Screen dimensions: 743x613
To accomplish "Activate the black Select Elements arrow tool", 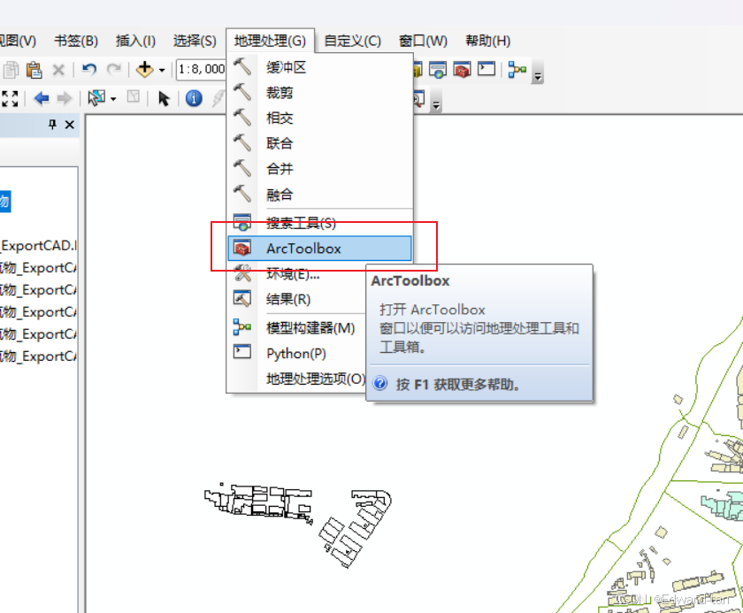I will pyautogui.click(x=164, y=97).
